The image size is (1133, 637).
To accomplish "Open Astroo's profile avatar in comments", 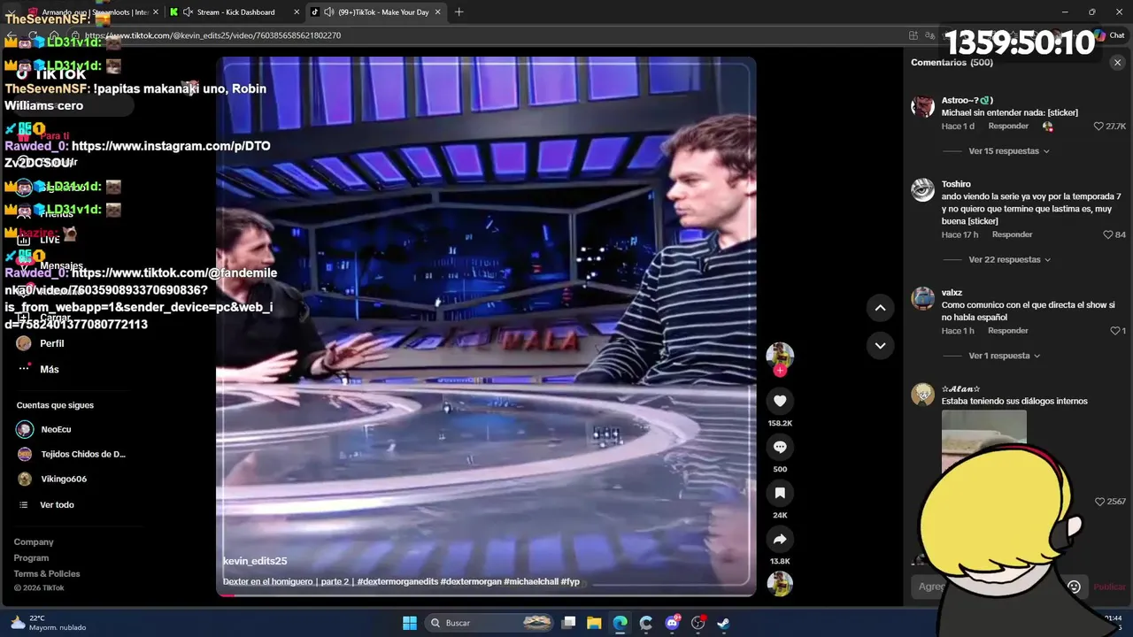I will 923,106.
